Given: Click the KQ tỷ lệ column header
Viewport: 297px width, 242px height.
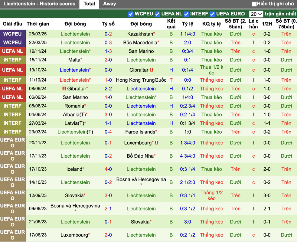Looking at the screenshot, I should (212, 24).
